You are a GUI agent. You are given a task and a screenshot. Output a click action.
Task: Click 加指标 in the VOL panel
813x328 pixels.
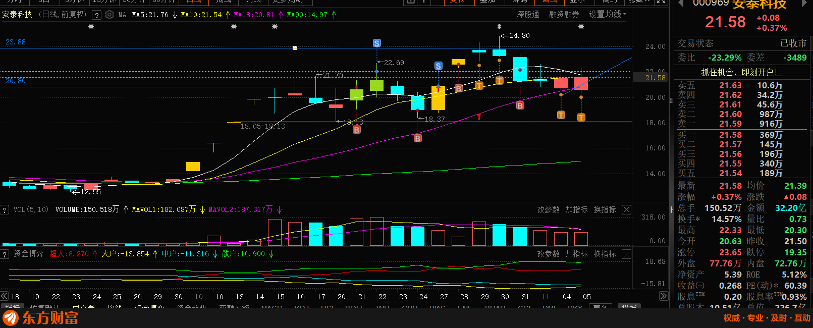point(576,210)
